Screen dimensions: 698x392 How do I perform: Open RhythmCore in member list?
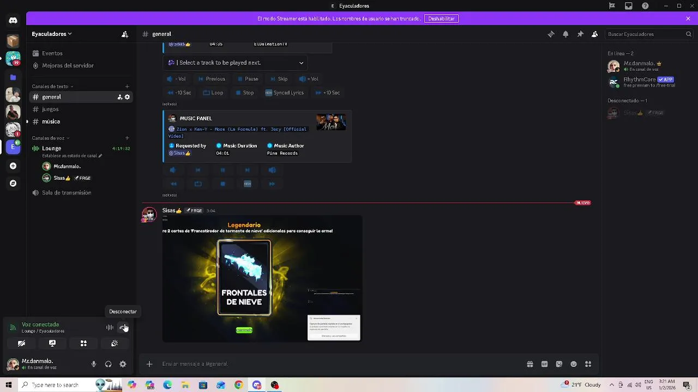649,82
